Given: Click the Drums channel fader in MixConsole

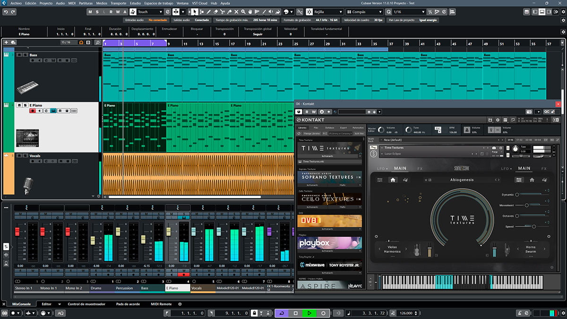Looking at the screenshot, I should (93, 240).
